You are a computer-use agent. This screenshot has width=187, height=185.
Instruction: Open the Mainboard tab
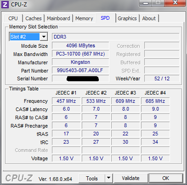tap(58, 18)
